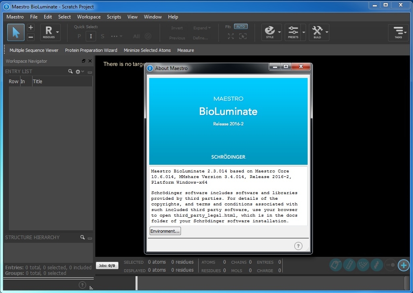This screenshot has width=413, height=293.
Task: Click Quick Select All
Action: coord(136,36)
